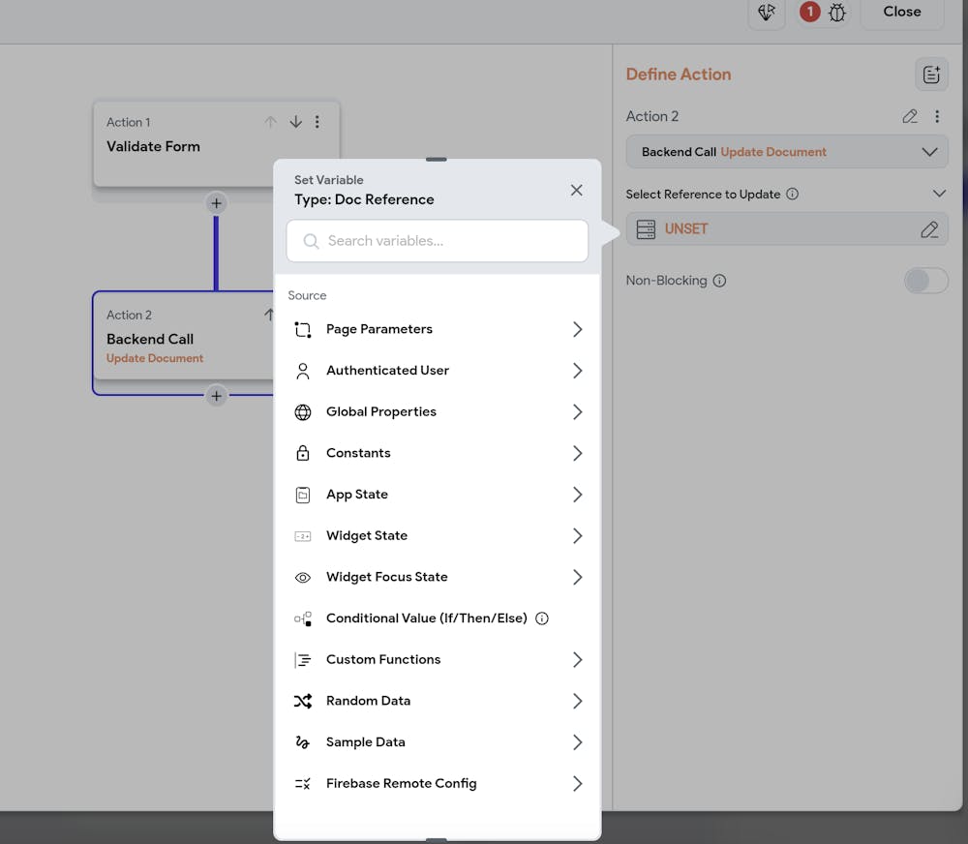Viewport: 968px width, 844px height.
Task: Enable the Non-Blocking toggle
Action: pos(925,281)
